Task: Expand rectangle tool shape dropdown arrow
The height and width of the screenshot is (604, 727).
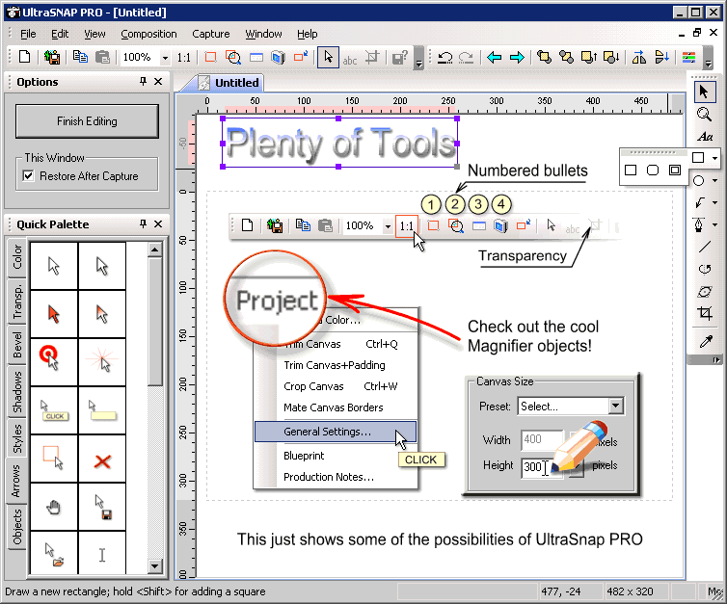Action: pos(714,158)
